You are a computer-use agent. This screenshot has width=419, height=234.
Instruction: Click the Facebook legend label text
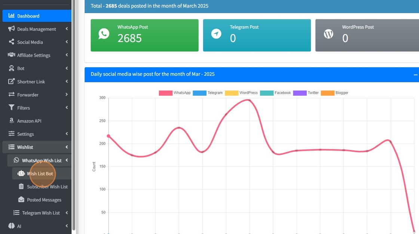(283, 93)
